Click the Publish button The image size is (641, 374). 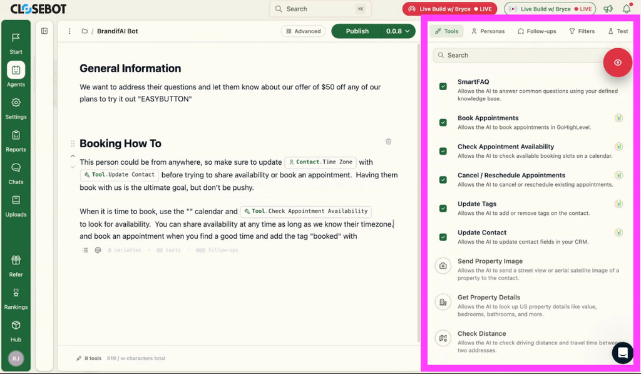[357, 31]
